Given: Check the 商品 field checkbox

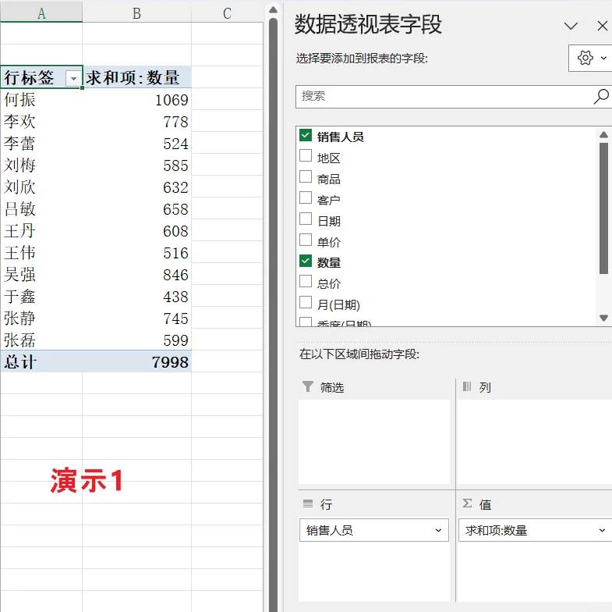Looking at the screenshot, I should (306, 176).
